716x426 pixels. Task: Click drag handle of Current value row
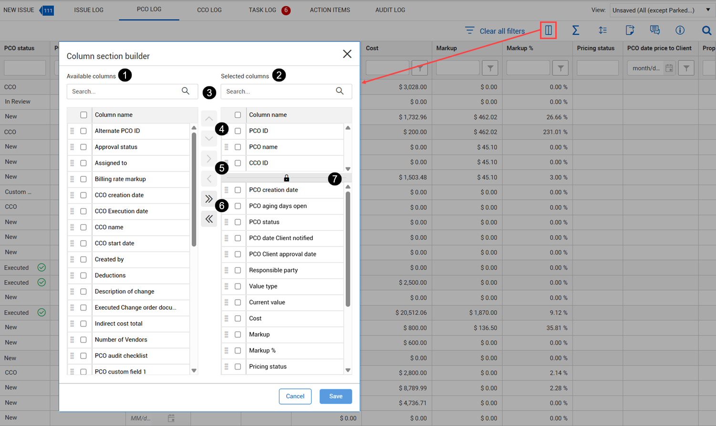click(226, 302)
